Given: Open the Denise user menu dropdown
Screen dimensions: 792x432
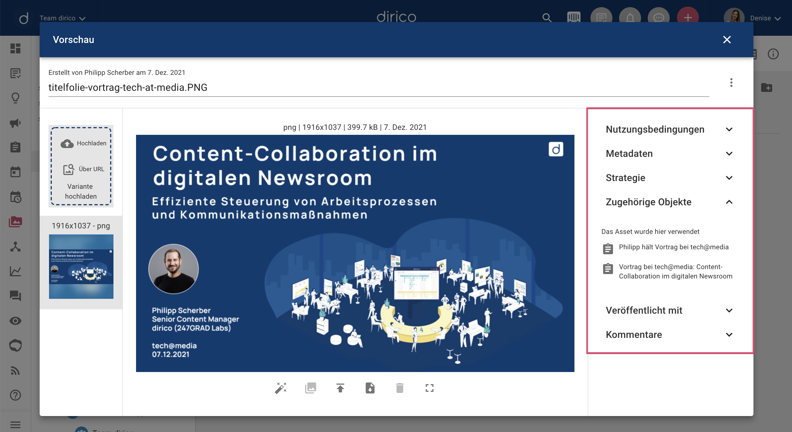Looking at the screenshot, I should tap(765, 18).
